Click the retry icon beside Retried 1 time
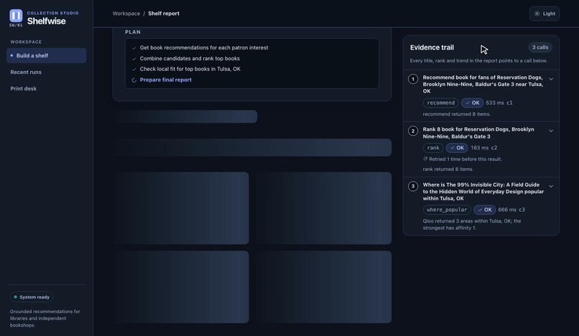The width and height of the screenshot is (579, 336). [x=425, y=159]
